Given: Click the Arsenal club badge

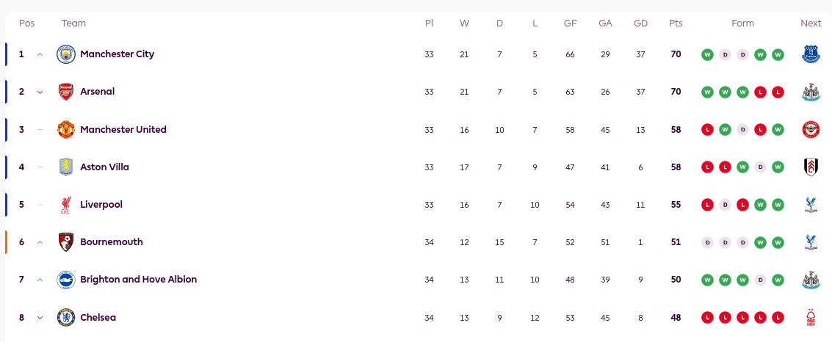Looking at the screenshot, I should pos(66,92).
